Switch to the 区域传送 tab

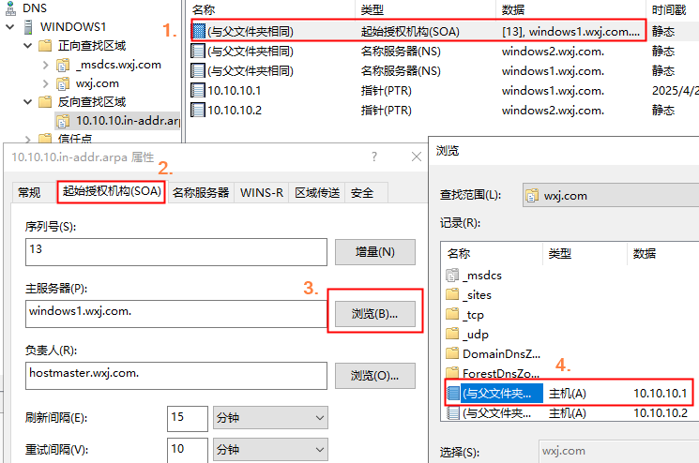tap(317, 193)
